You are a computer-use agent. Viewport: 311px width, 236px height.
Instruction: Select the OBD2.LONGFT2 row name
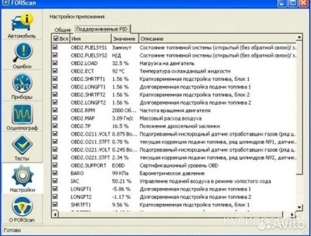coord(88,103)
